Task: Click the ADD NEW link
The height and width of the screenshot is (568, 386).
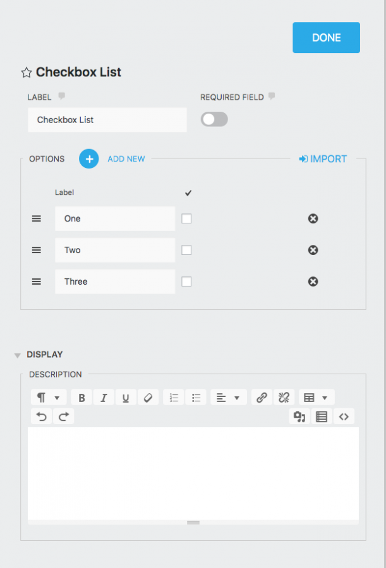Action: coord(126,158)
